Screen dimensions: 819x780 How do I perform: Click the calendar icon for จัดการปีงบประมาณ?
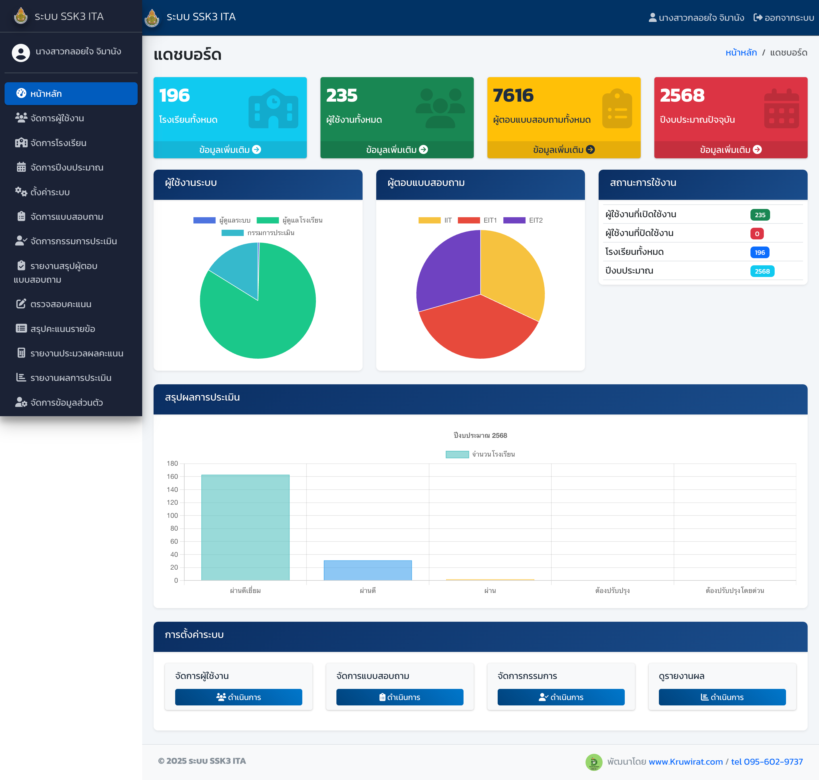click(21, 167)
